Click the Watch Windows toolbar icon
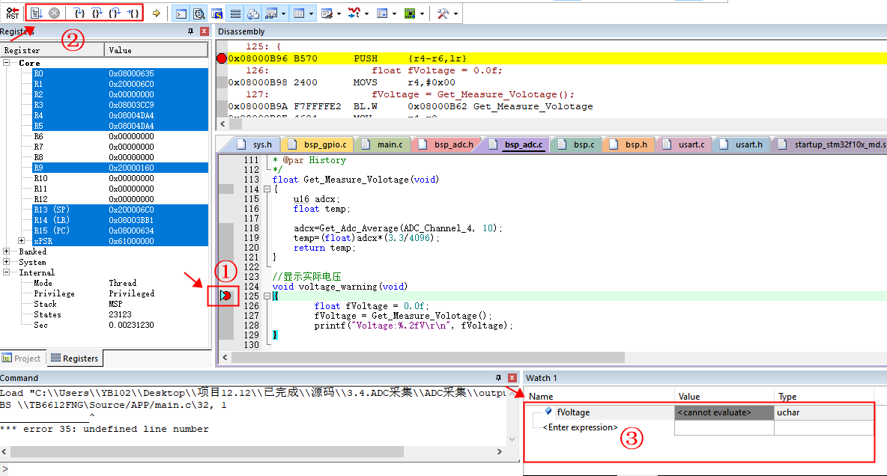The height and width of the screenshot is (476, 887). pyautogui.click(x=271, y=13)
